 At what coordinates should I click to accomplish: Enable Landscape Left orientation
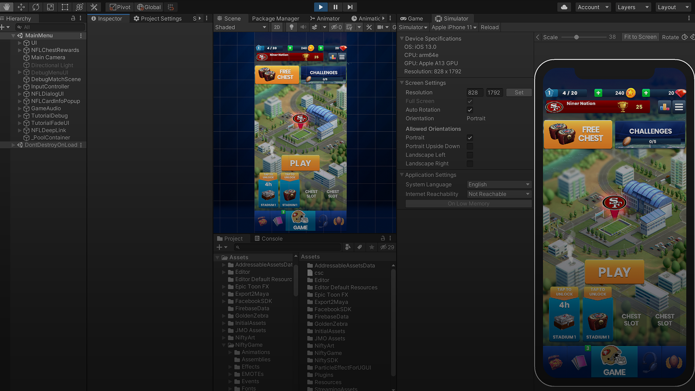pyautogui.click(x=470, y=155)
